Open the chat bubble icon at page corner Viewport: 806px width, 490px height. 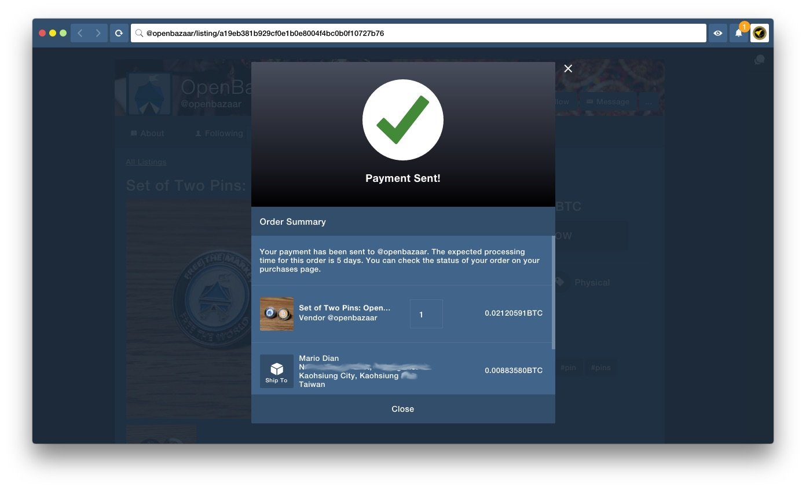(759, 60)
